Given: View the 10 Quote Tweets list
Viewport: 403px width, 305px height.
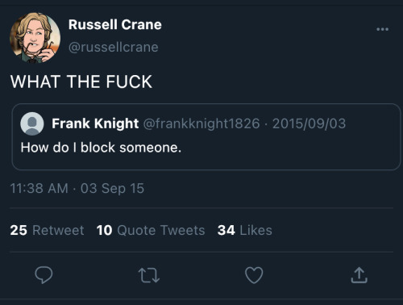Looking at the screenshot, I should coord(151,230).
